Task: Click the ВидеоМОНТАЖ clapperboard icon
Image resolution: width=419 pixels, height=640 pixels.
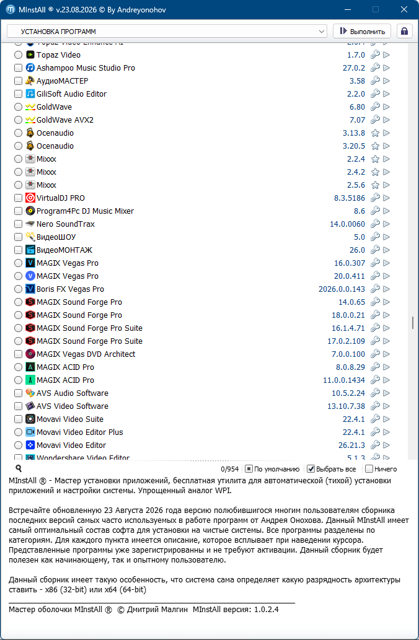Action: click(30, 250)
